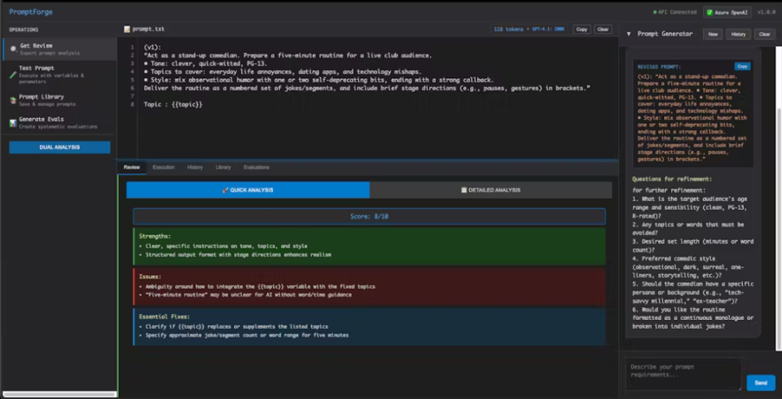Open the Execution tab
Viewport: 782px width, 399px height.
[164, 167]
